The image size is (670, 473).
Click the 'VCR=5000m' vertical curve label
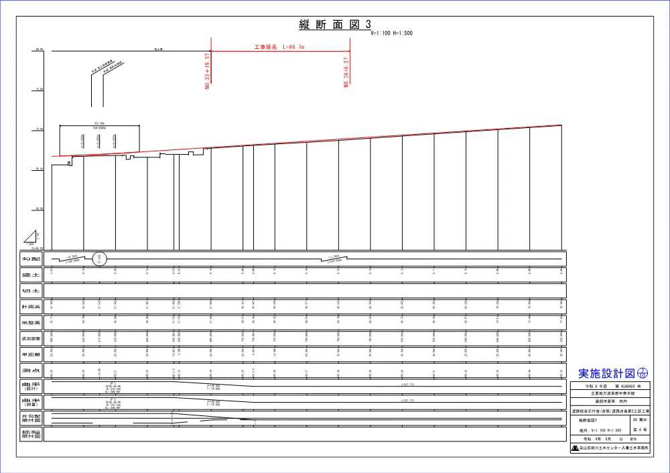click(99, 128)
